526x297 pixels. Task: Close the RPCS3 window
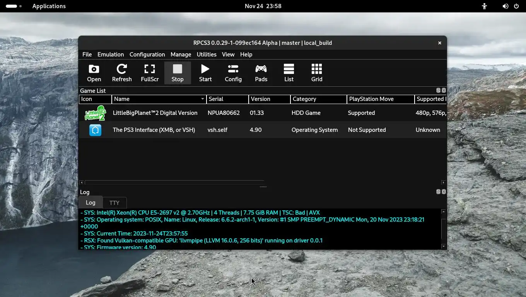click(x=439, y=43)
